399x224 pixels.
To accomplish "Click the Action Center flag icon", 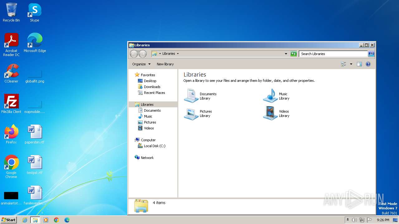I will pos(369,220).
